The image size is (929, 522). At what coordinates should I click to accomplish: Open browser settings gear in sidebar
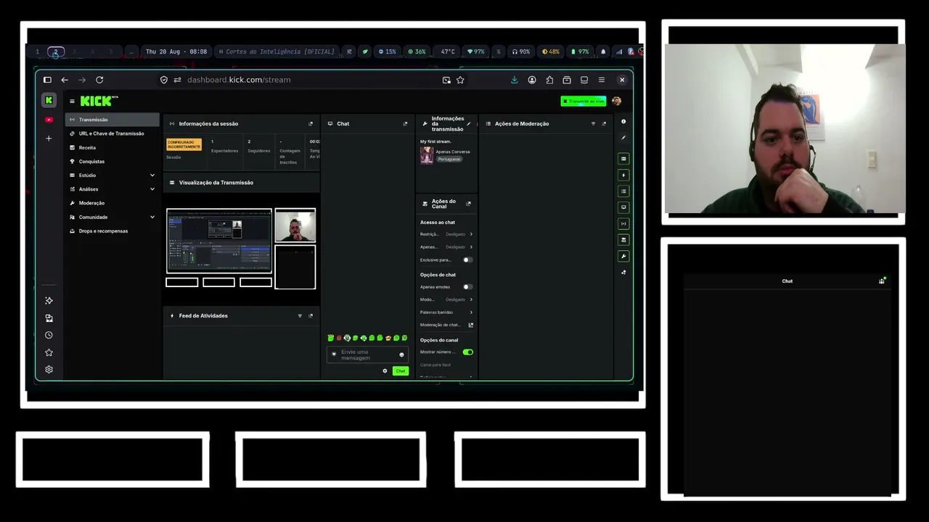point(49,369)
